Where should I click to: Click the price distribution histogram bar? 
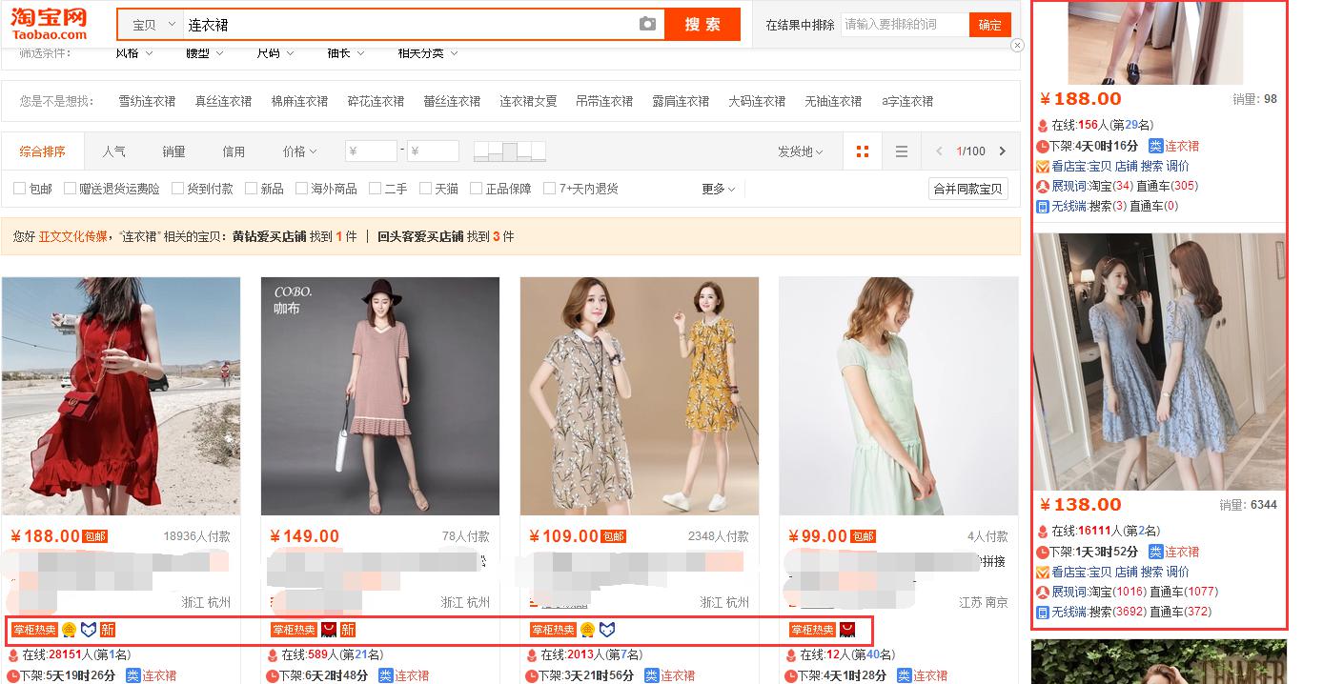(x=510, y=151)
